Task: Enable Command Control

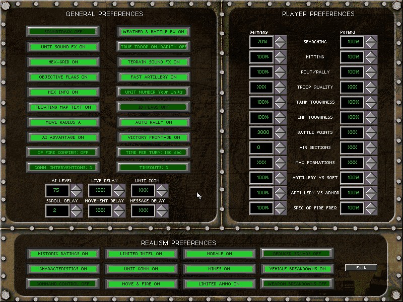Action: coord(62,284)
